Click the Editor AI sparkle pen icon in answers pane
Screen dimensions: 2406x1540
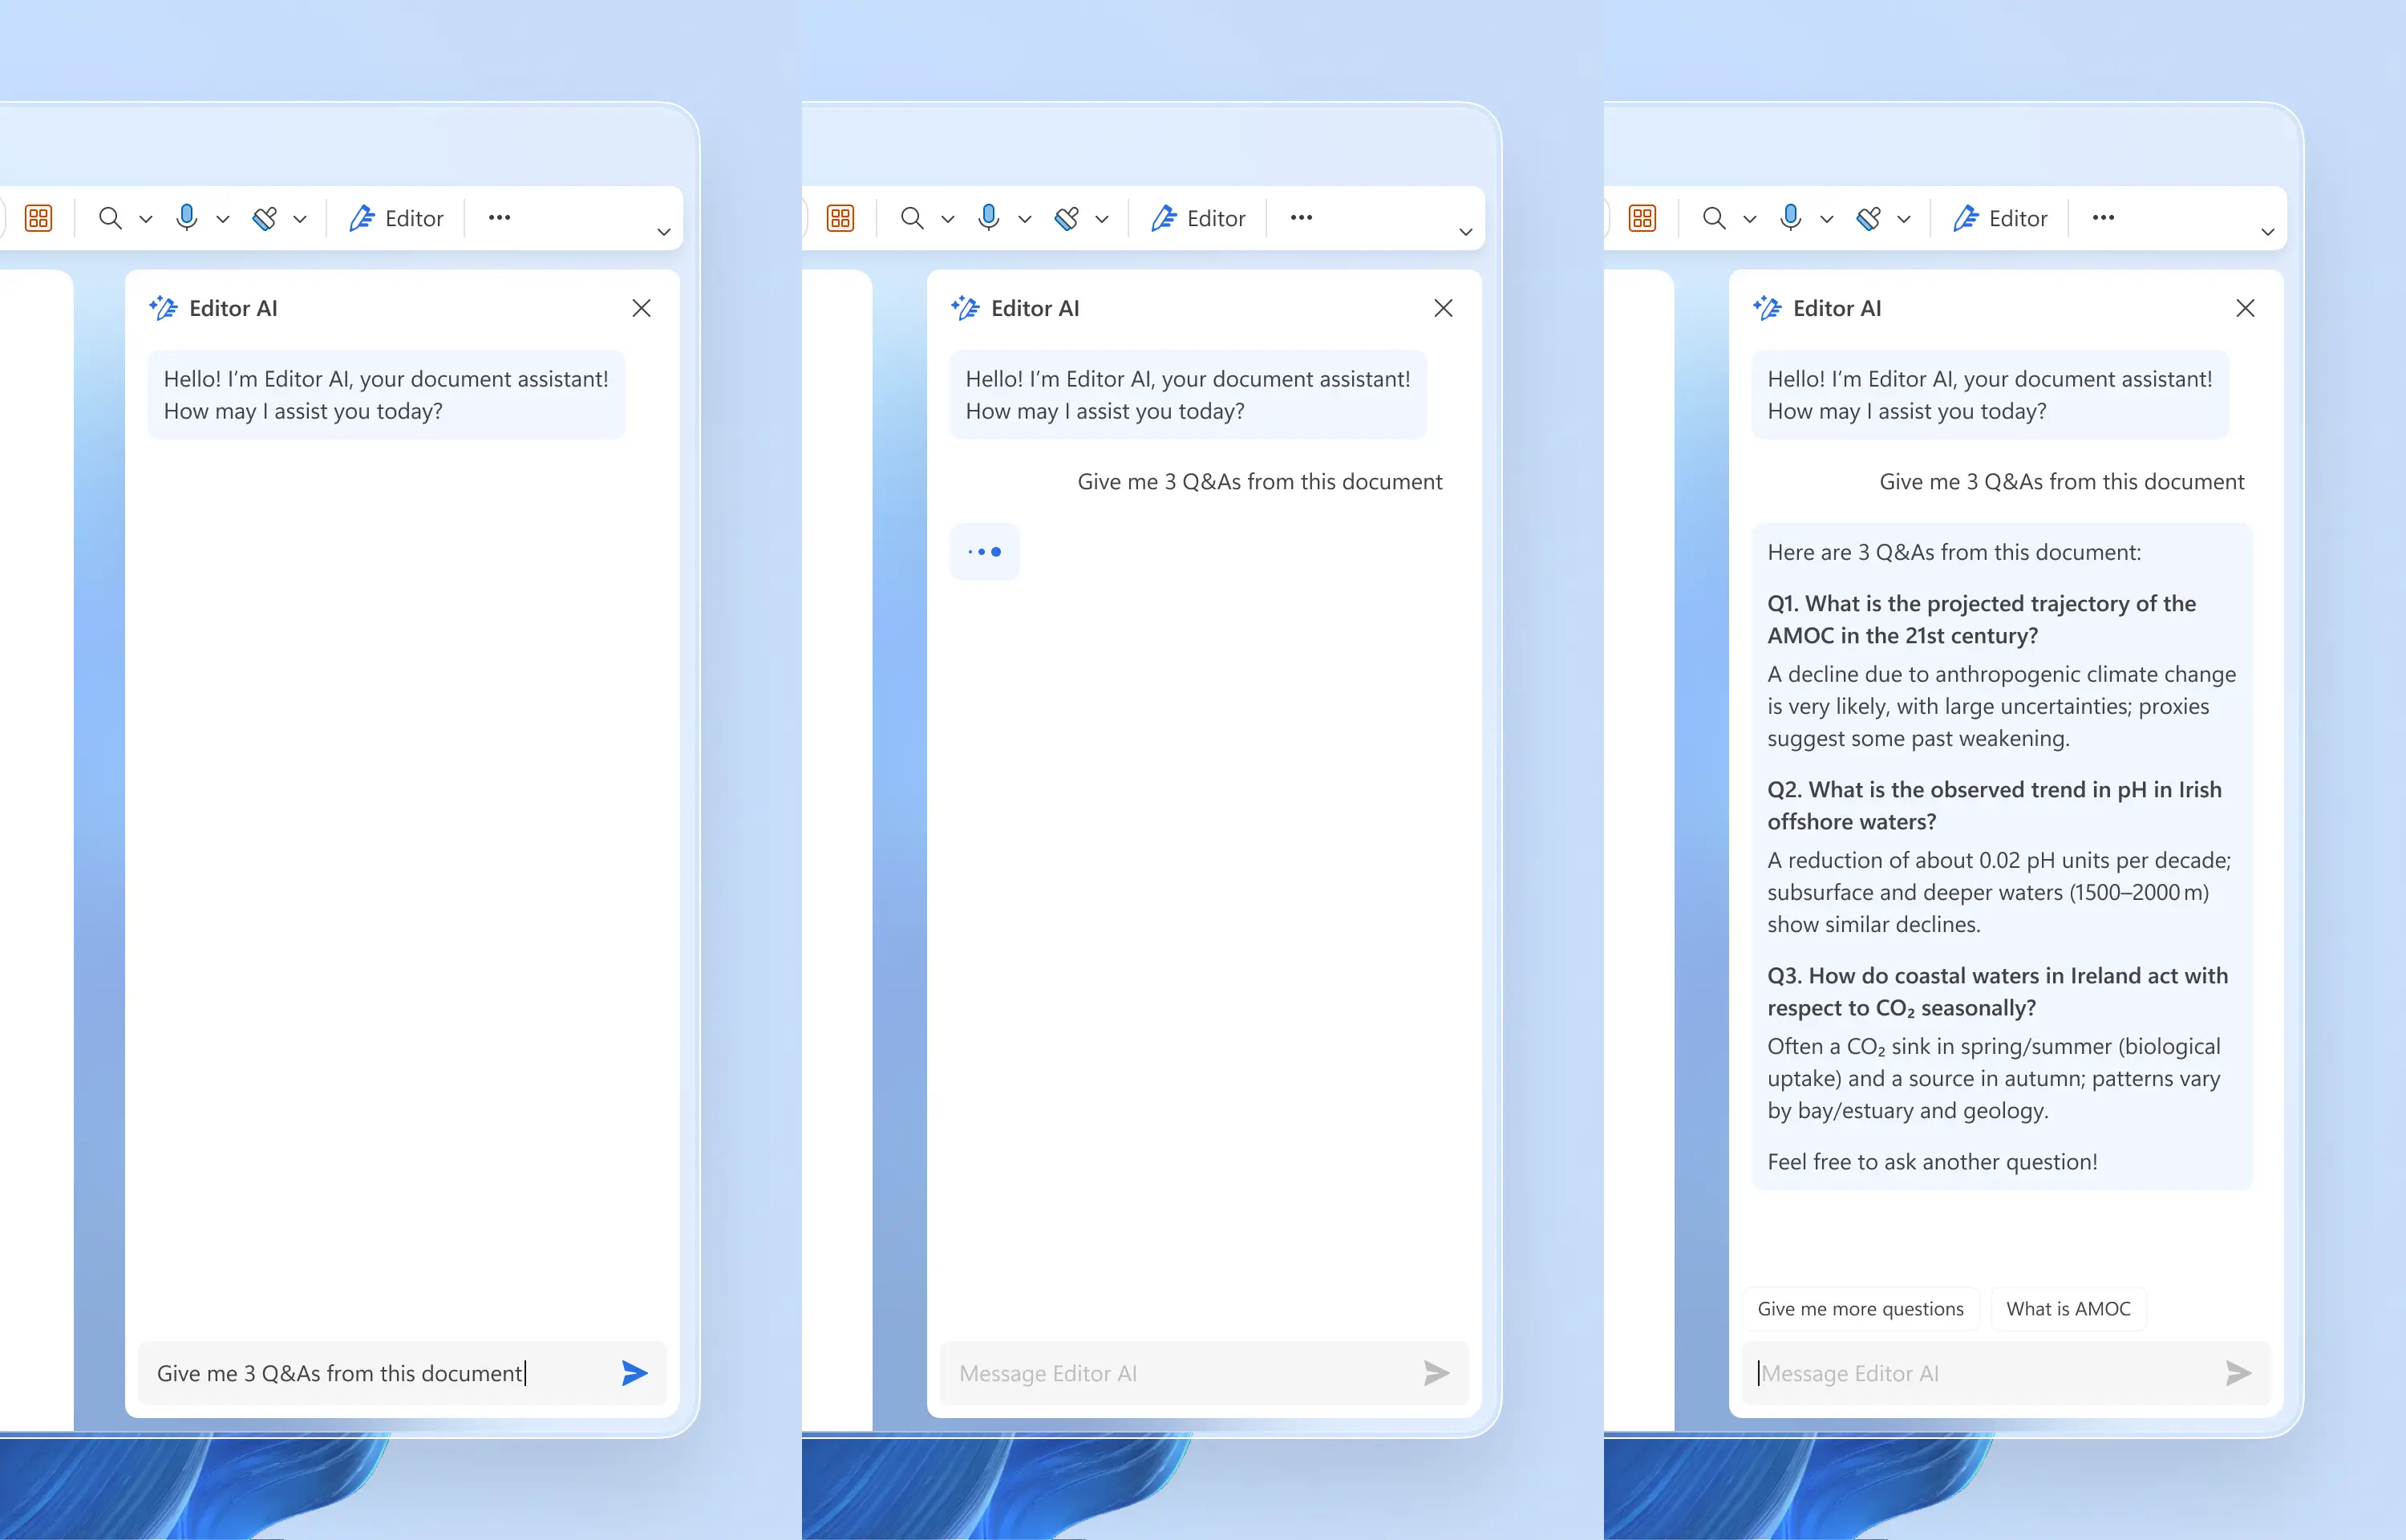click(1766, 308)
